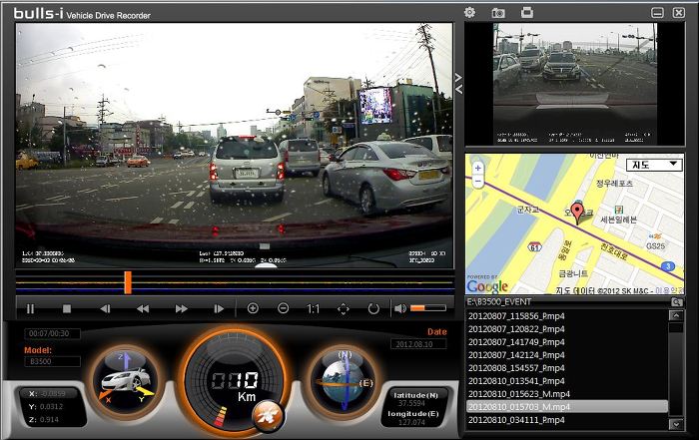Click the orange timeline position marker
Screen dimensions: 699x440
coord(128,282)
